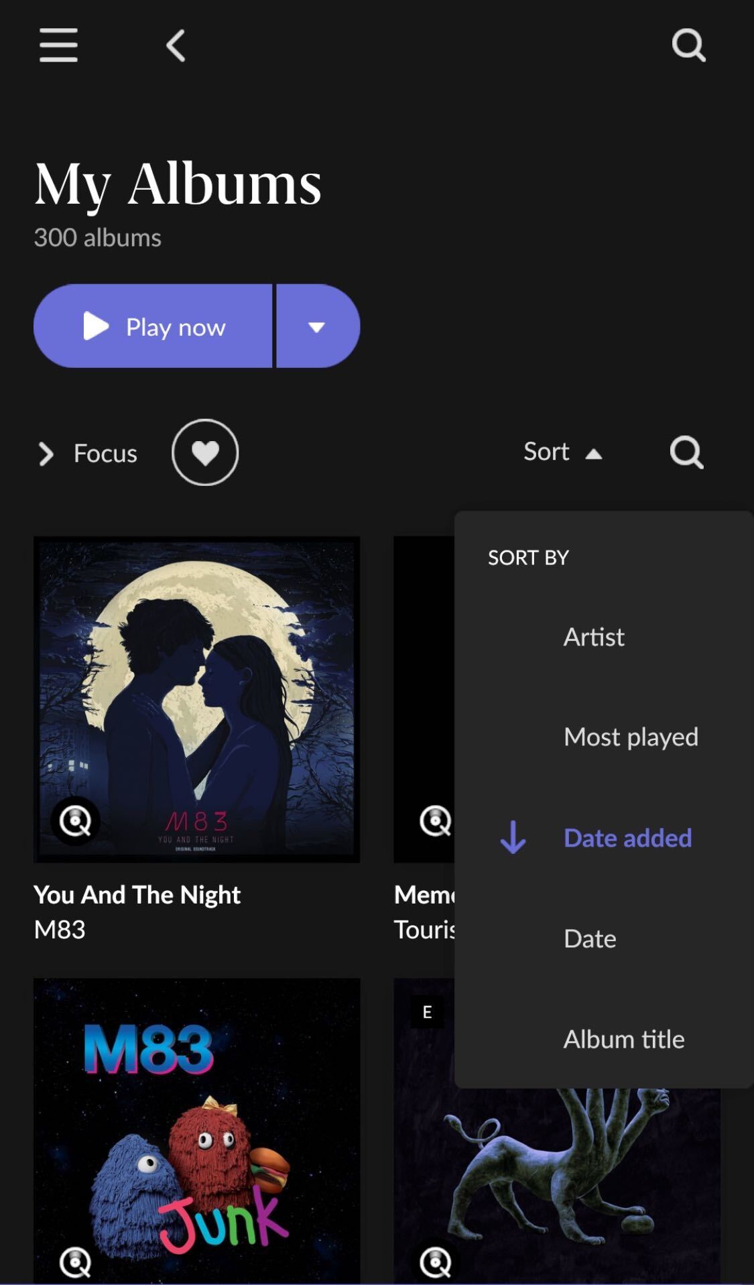Screen dimensions: 754x1285
Task: Go back using the back arrow
Action: coord(176,46)
